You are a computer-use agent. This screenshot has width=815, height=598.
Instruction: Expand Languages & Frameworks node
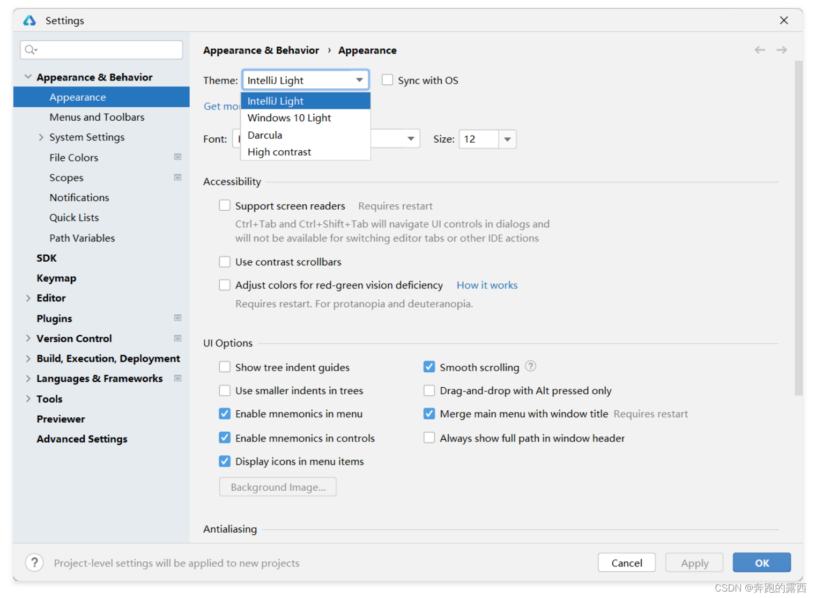click(28, 379)
